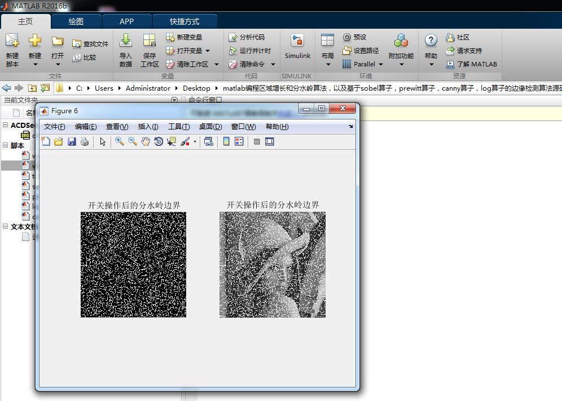Screen dimensions: 562x401
Task: Switch to the APP tab
Action: 126,21
